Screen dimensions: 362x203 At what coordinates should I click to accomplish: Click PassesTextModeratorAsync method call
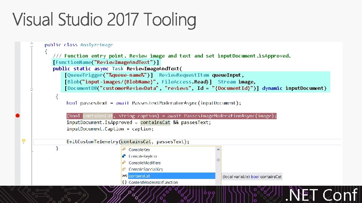tap(164, 103)
